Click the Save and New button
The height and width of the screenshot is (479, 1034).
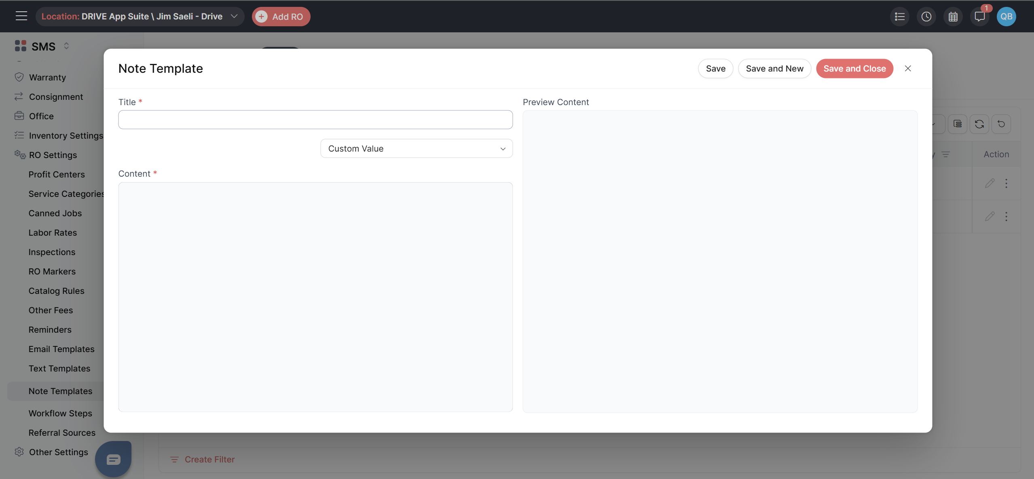point(774,68)
